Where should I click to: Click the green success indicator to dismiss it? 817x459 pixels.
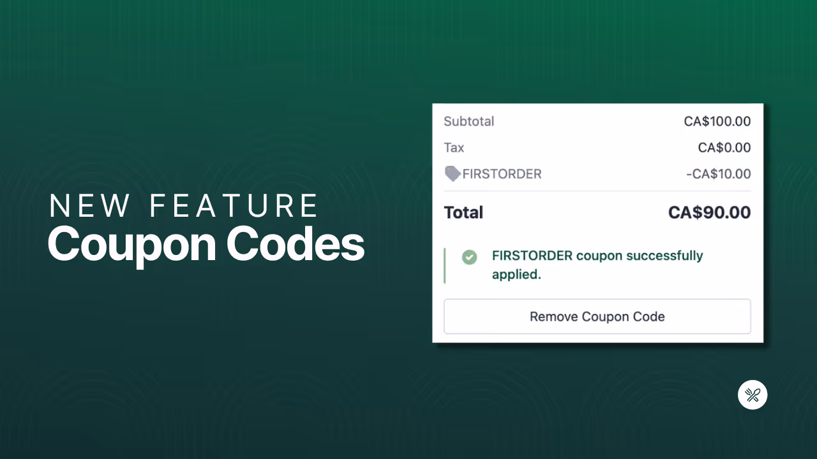pos(470,257)
